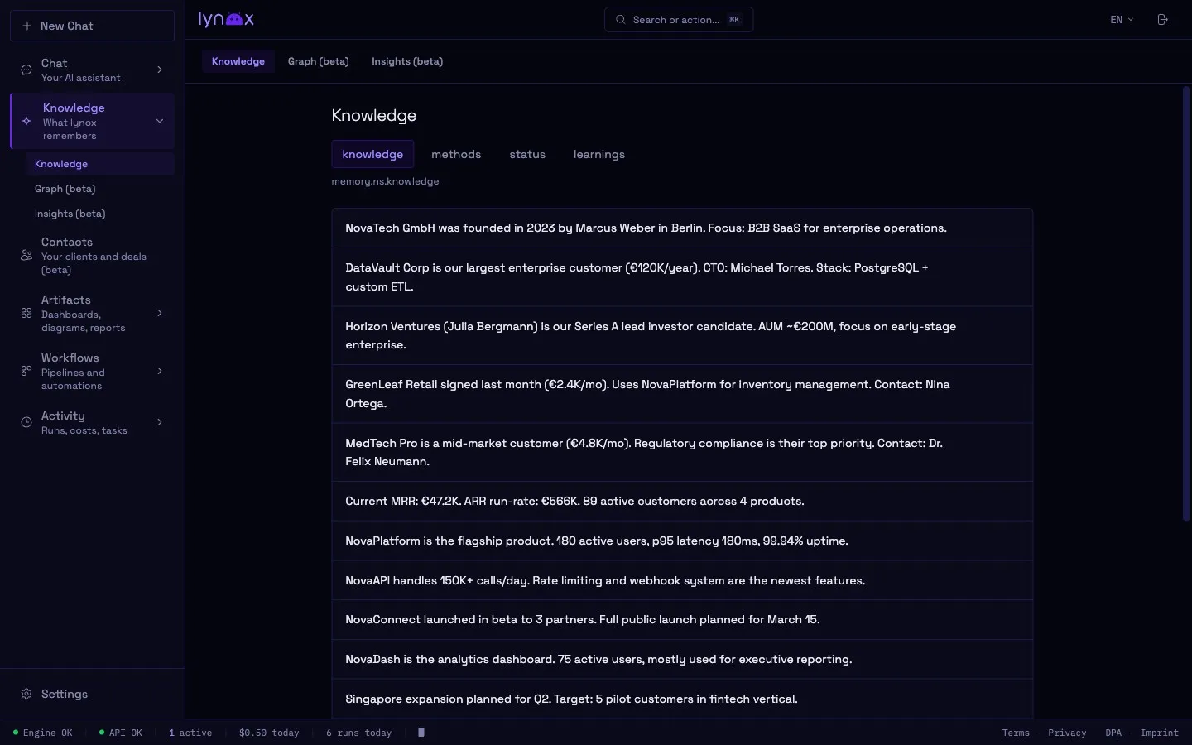
Task: Open the Imprint link
Action: coord(1159,733)
